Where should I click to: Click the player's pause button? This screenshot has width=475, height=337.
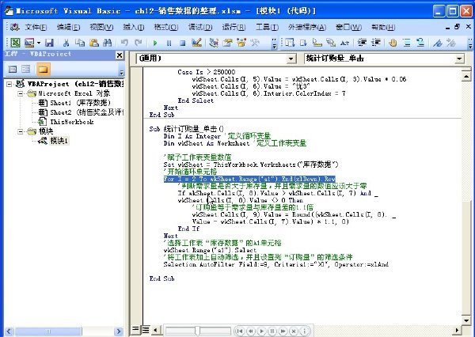(272, 331)
